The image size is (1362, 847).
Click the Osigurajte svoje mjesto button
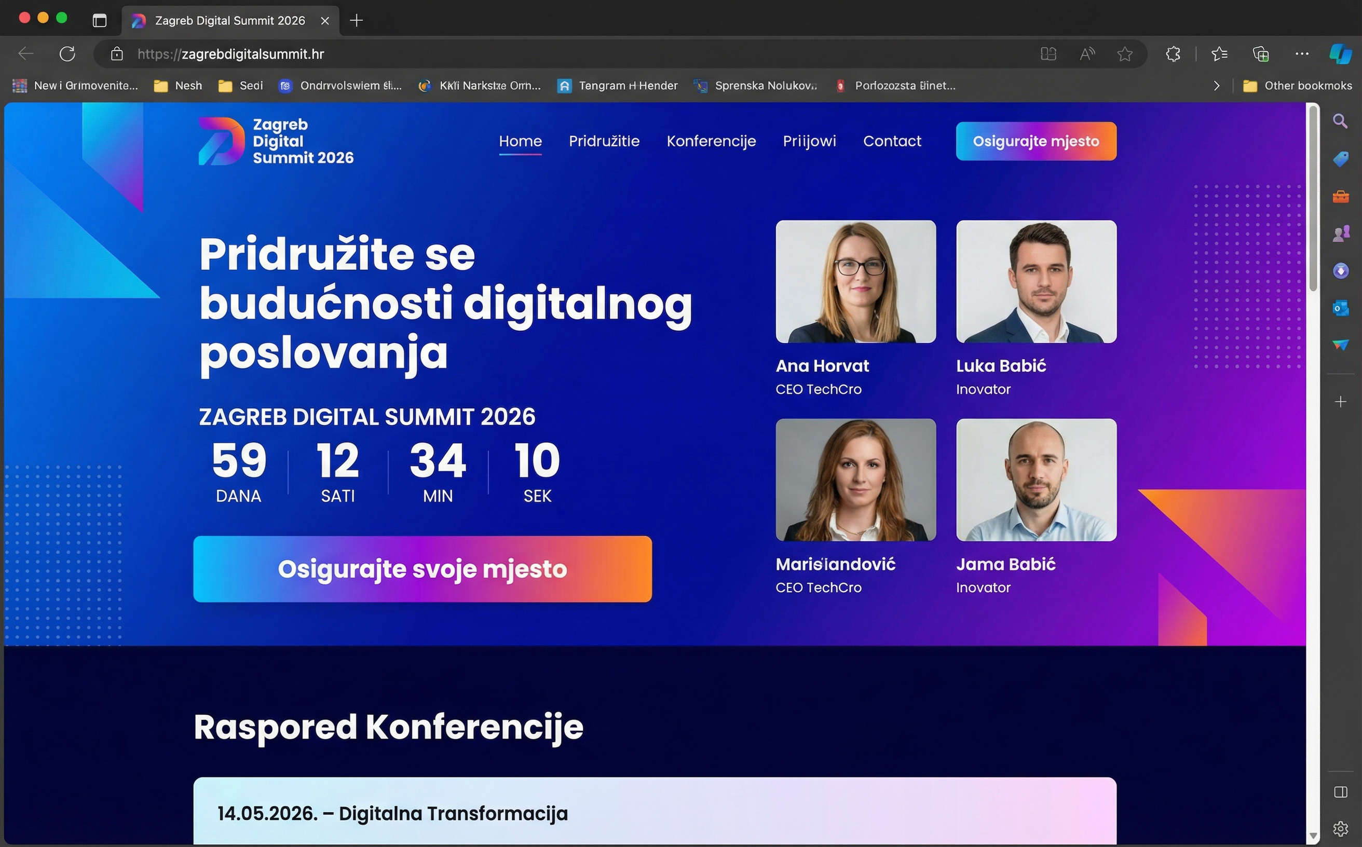click(423, 569)
